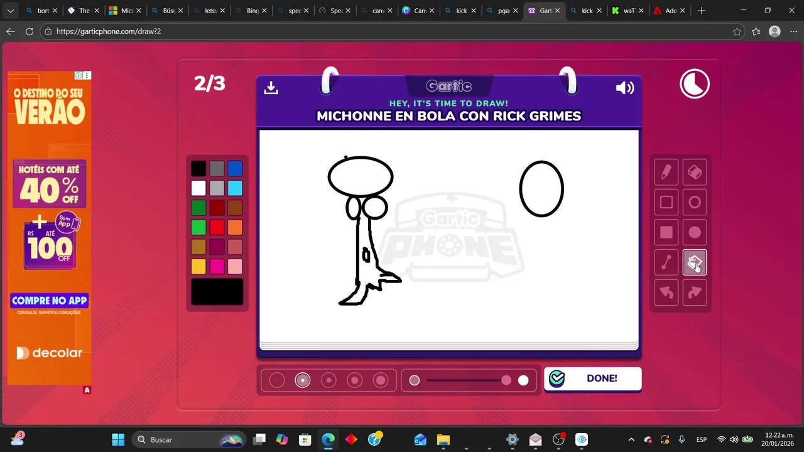
Task: Select the second brush size
Action: pos(303,380)
